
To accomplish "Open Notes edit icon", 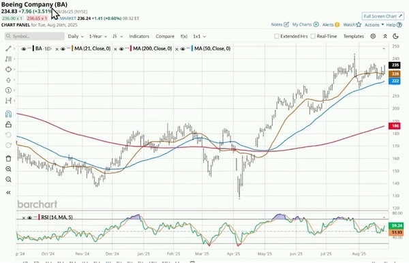I will 286,25.
